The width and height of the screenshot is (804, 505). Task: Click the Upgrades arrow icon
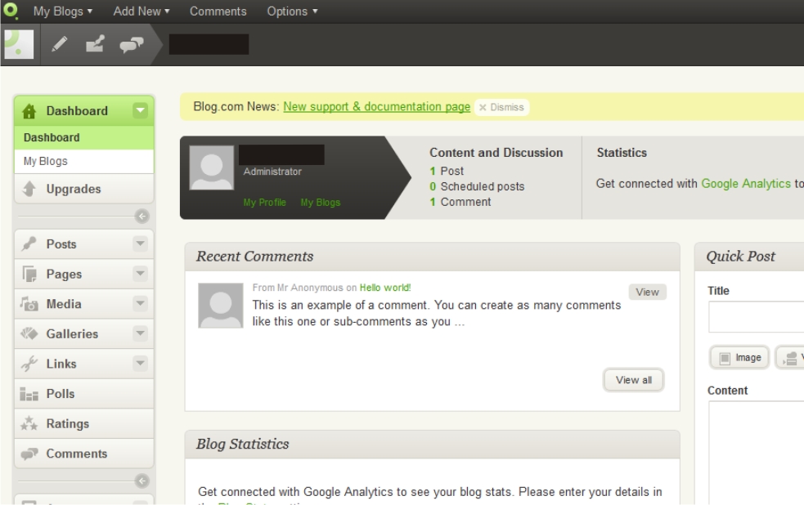pyautogui.click(x=29, y=189)
